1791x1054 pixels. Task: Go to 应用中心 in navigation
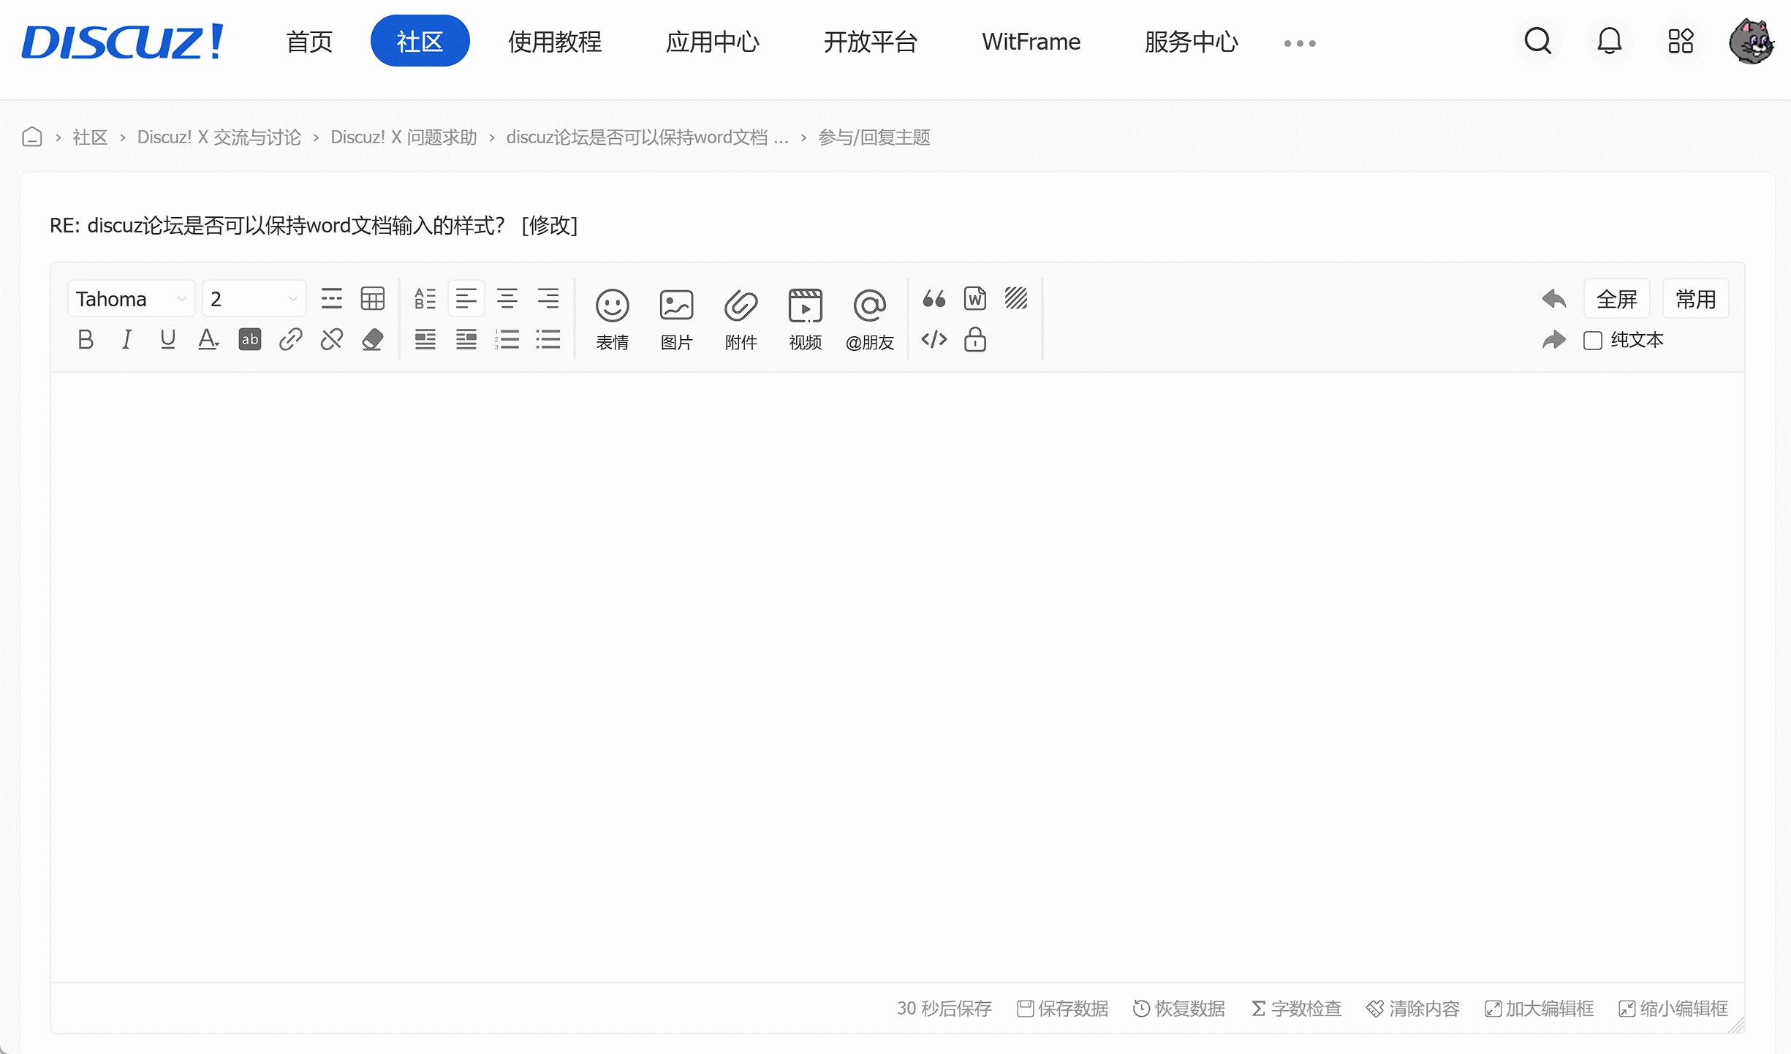point(712,42)
